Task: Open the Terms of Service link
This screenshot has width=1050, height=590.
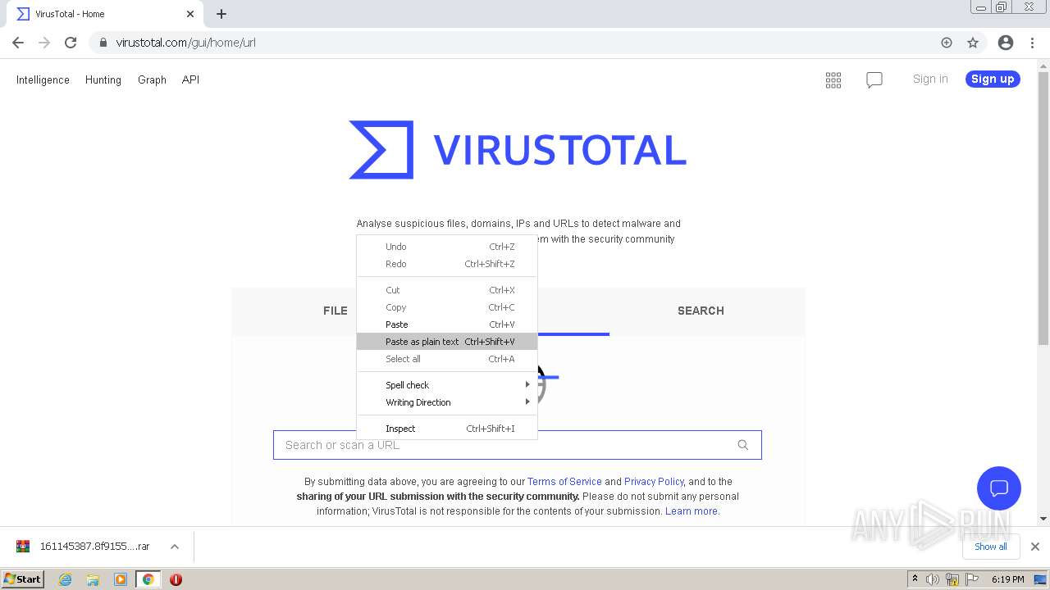Action: click(x=564, y=482)
